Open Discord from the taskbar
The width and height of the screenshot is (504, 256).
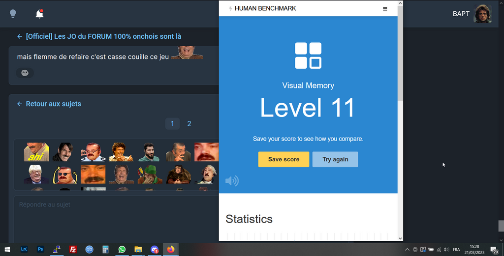point(155,249)
